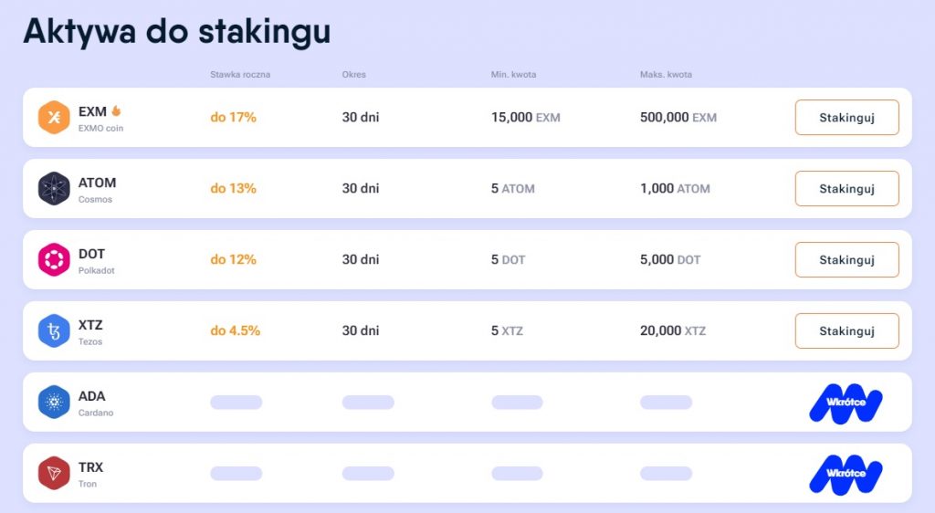Click the Wkrótce badge in TRX row
The width and height of the screenshot is (935, 513).
[x=846, y=474]
